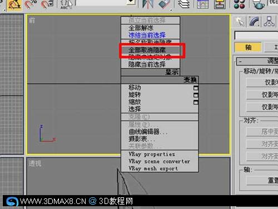This screenshot has height=209, width=278.
Task: Toggle the Angle Snap icon
Action: tap(14, 4)
